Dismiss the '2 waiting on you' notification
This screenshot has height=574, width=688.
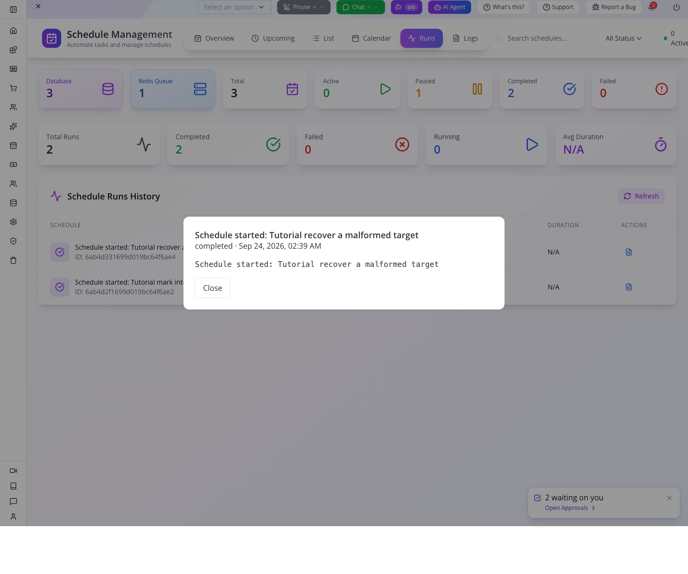(x=669, y=498)
